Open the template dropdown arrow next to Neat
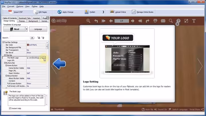Screen dimensions: 206x116 tap(27, 29)
